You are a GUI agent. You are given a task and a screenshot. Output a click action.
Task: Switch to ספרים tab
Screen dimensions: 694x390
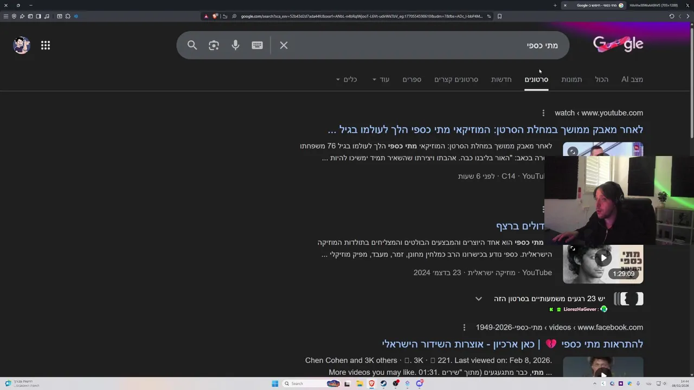click(412, 79)
